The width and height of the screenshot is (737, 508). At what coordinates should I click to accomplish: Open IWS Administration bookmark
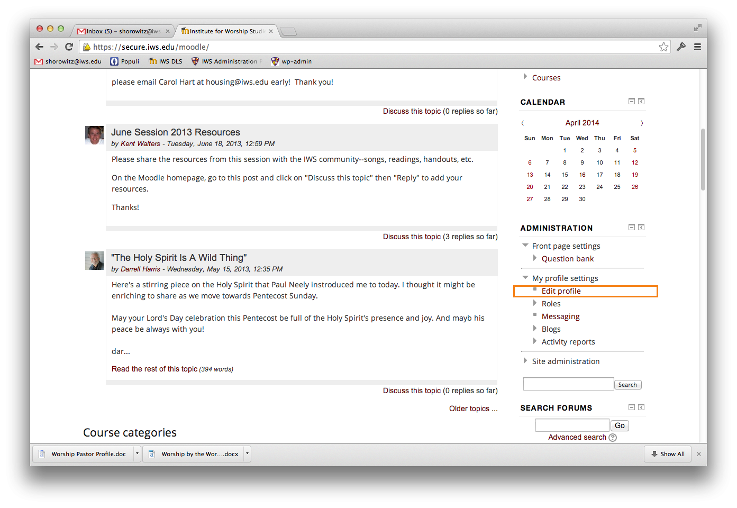tap(226, 61)
